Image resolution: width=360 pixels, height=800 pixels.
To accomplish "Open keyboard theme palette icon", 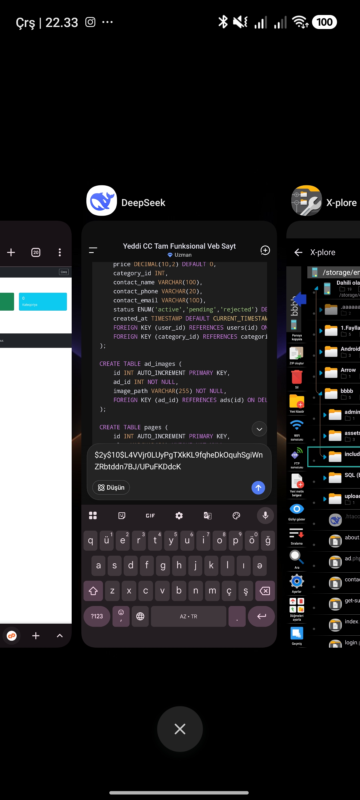I will (236, 516).
